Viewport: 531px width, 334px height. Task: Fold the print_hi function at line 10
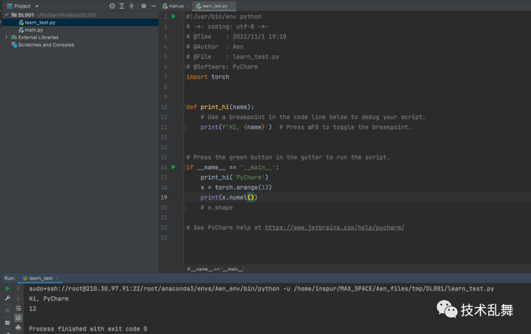183,107
